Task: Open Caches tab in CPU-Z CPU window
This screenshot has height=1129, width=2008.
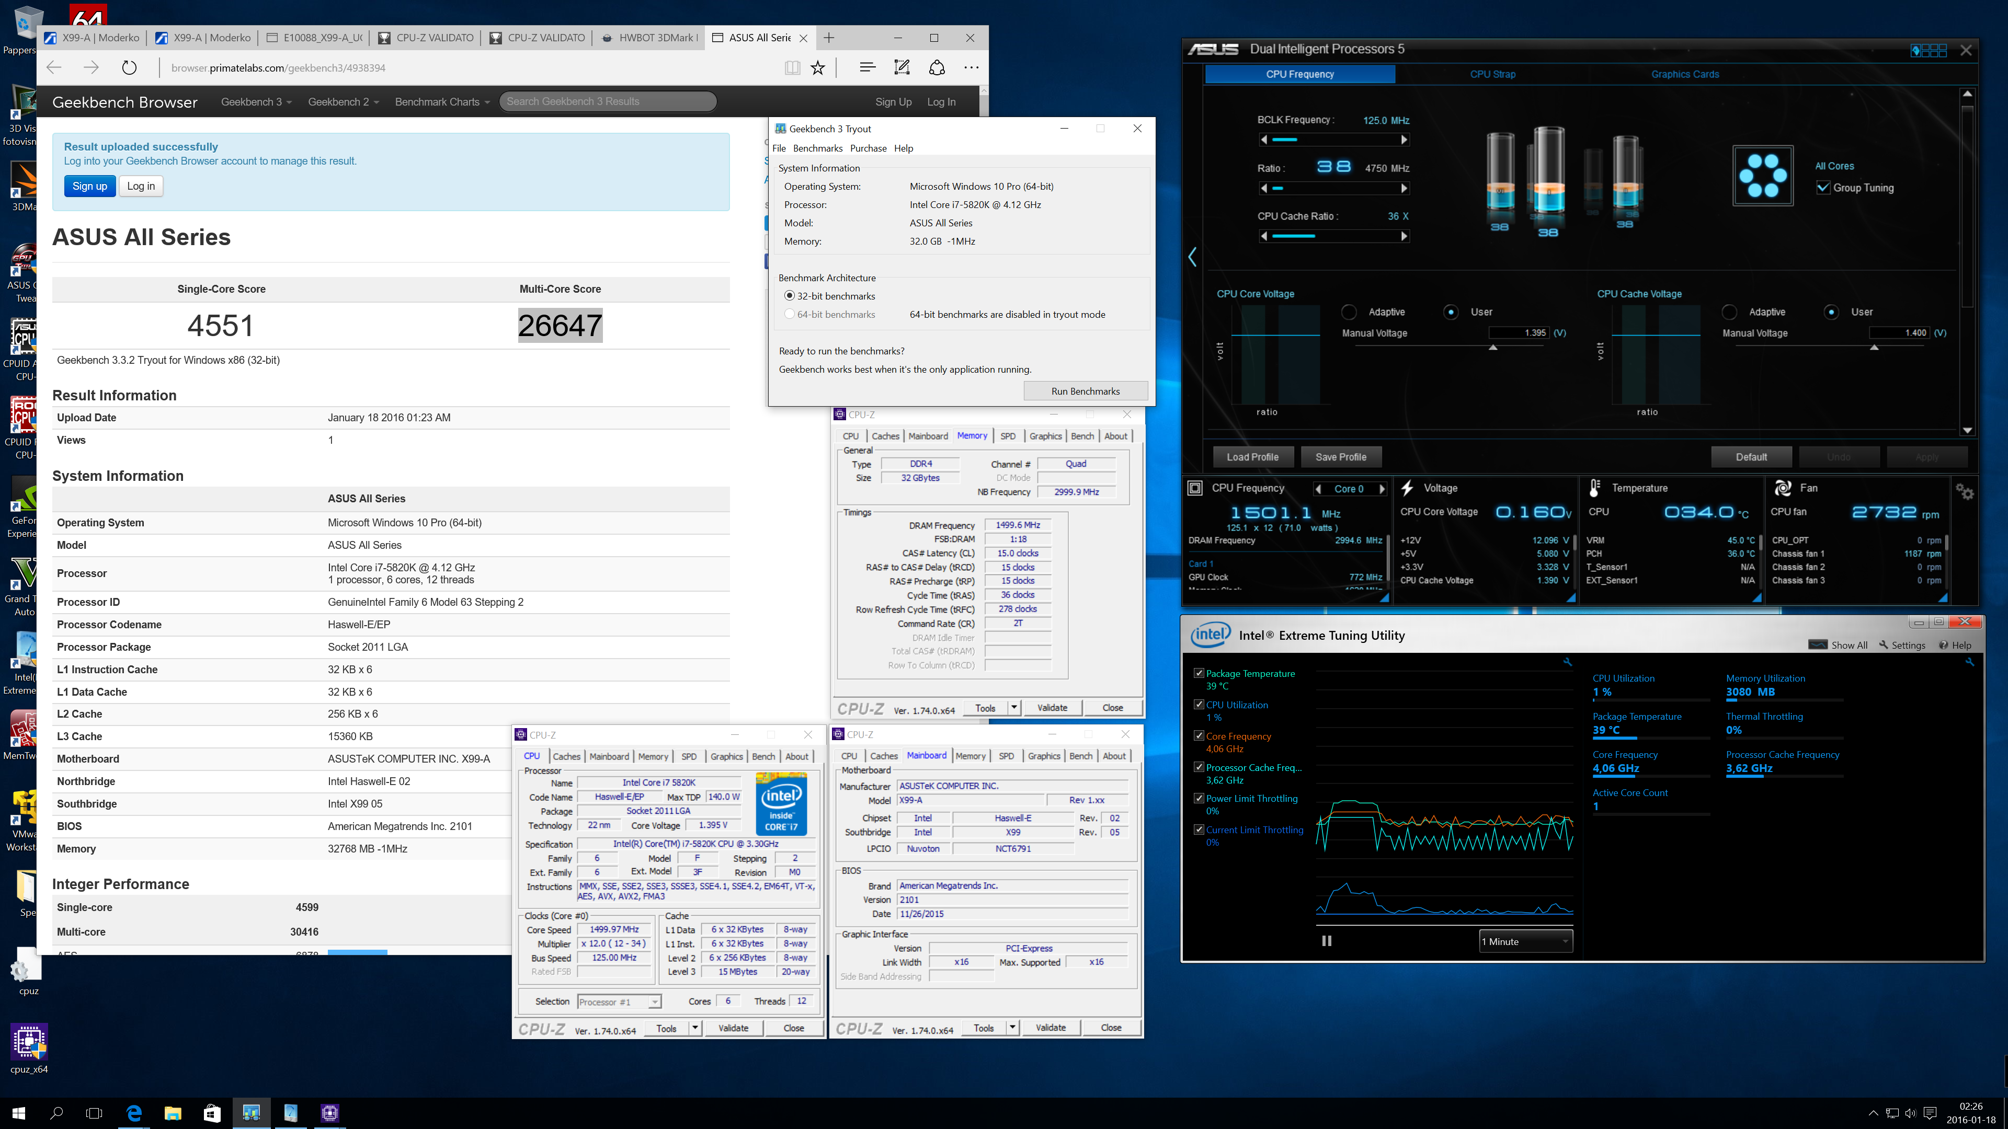Action: click(x=567, y=756)
